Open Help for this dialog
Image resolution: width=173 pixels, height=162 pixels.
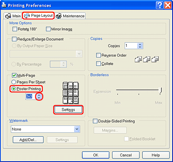156,155
